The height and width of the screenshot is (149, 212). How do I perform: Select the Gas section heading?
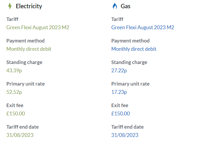coord(125,6)
